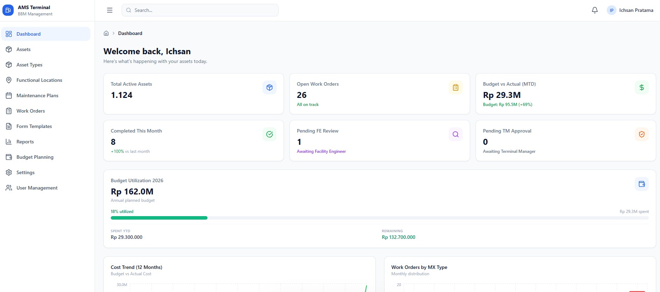Click the clipboard icon on Open Work Orders
The height and width of the screenshot is (292, 660).
[455, 87]
